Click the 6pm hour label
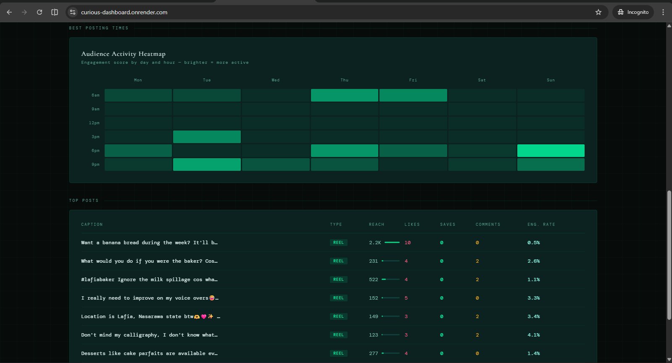Viewport: 672px width, 363px height. [95, 151]
